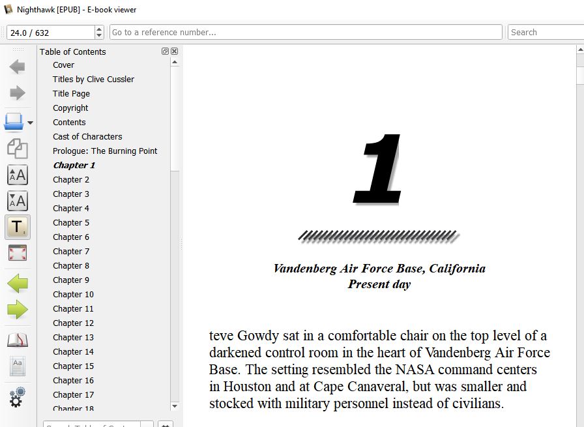Select Chapter 14
This screenshot has height=427, width=584.
tap(73, 352)
